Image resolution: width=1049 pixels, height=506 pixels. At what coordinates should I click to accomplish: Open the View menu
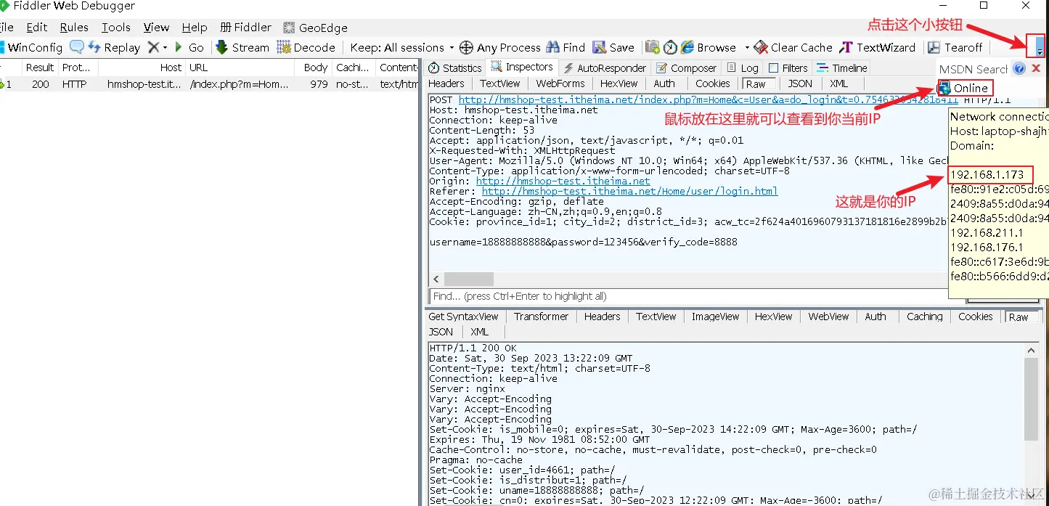(156, 28)
